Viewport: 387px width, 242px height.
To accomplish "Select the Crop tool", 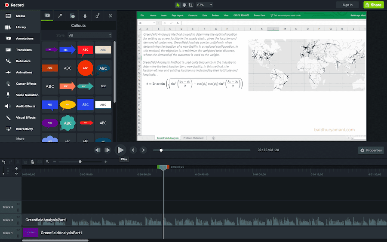I will click(190, 5).
